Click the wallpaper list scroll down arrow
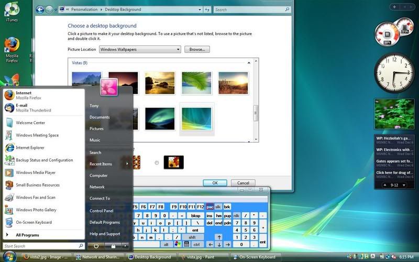Screen dimensions: 419x262 [x=256, y=139]
